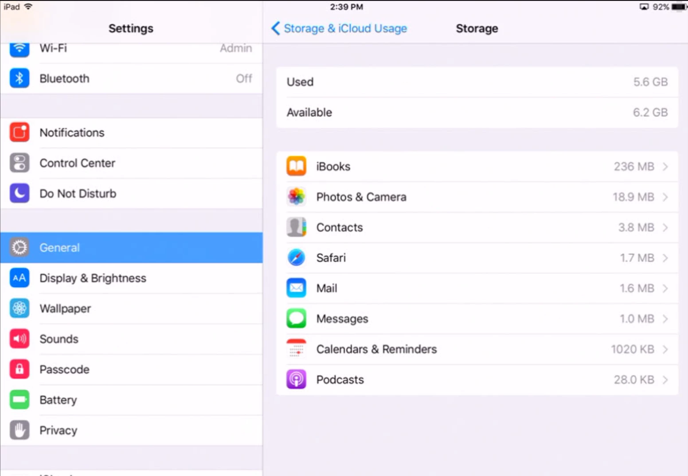Tap the 1020 KB Calendars size
Image resolution: width=688 pixels, height=476 pixels.
coord(633,349)
